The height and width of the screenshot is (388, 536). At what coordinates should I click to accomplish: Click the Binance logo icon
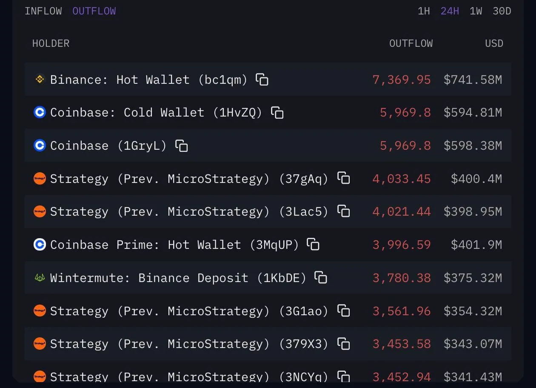[x=40, y=79]
